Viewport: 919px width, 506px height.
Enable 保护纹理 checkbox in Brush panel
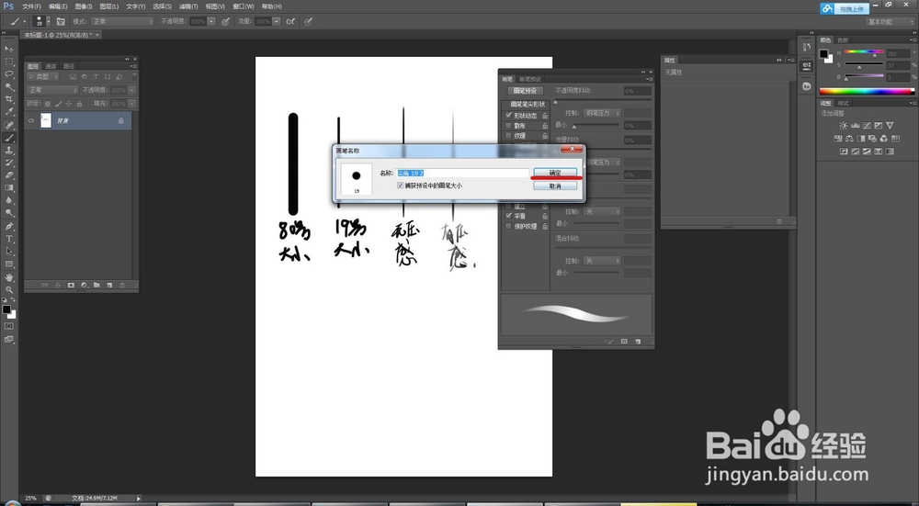[x=508, y=226]
